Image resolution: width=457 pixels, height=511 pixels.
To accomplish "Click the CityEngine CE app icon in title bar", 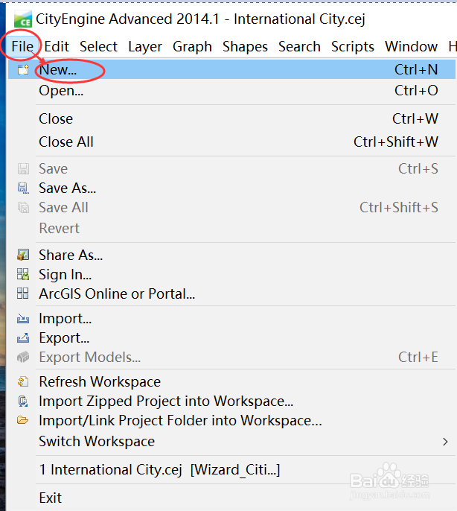I will click(x=23, y=19).
